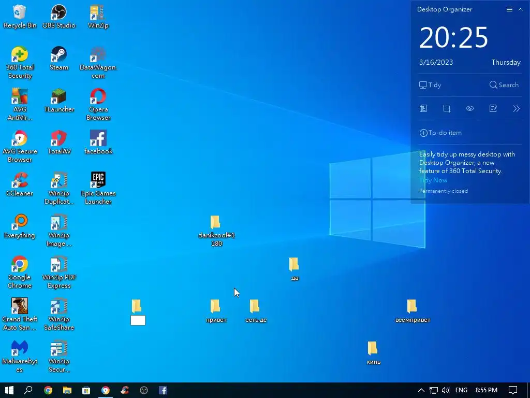This screenshot has height=398, width=530.
Task: Select the AVG Secure Browser icon
Action: (20, 147)
